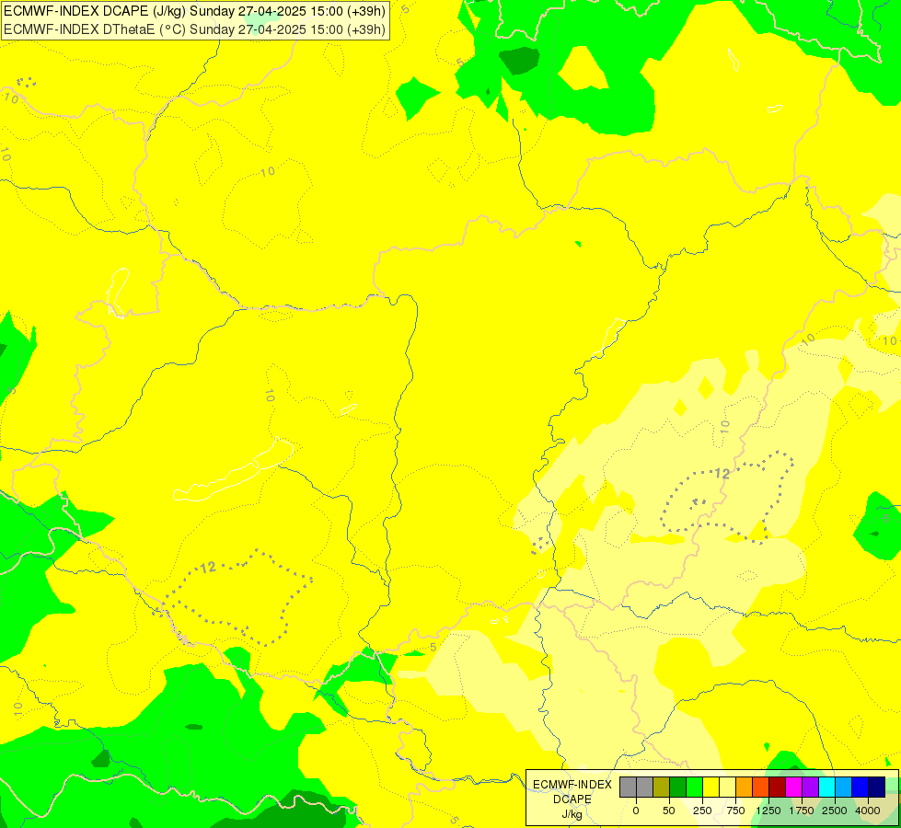
Task: Select the red-orange legend swatch
Action: click(761, 787)
